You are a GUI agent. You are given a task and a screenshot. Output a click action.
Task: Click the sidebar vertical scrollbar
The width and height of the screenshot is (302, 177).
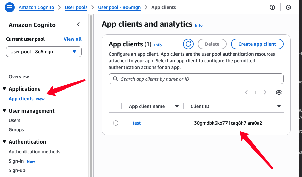pos(91,96)
